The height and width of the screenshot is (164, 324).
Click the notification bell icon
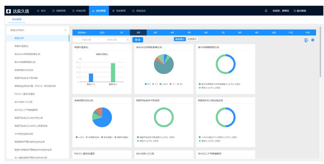click(x=266, y=11)
